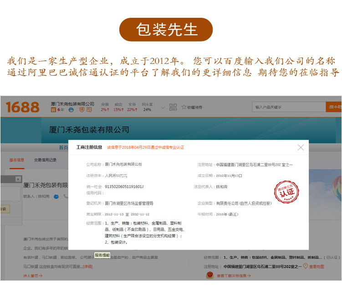This screenshot has height=286, width=342.
Task: Click the 24% 回头率 value in header
Action: [x=147, y=109]
